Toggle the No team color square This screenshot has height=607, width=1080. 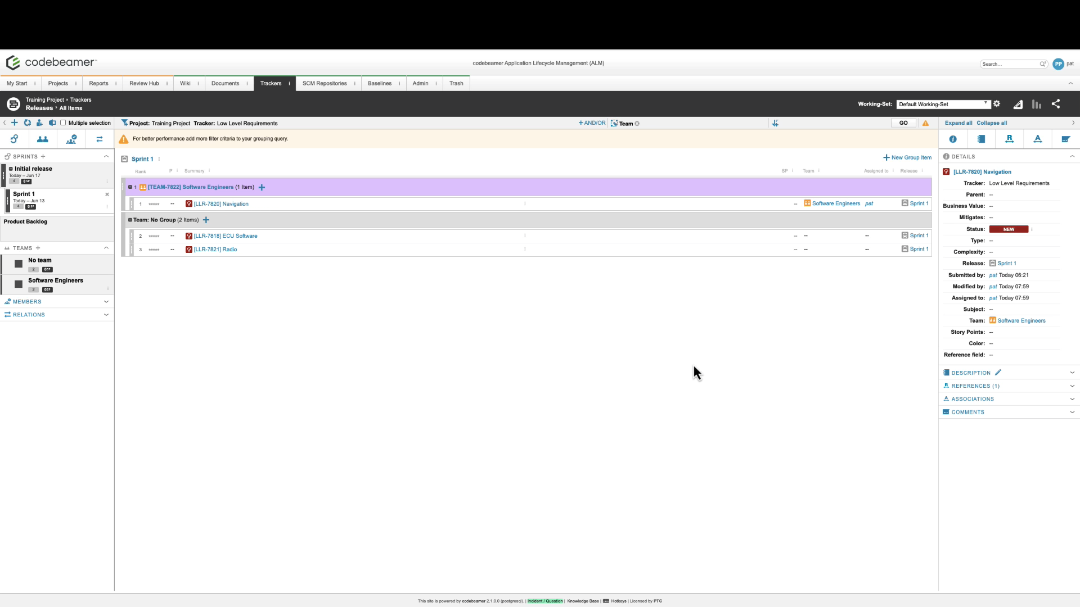(19, 264)
